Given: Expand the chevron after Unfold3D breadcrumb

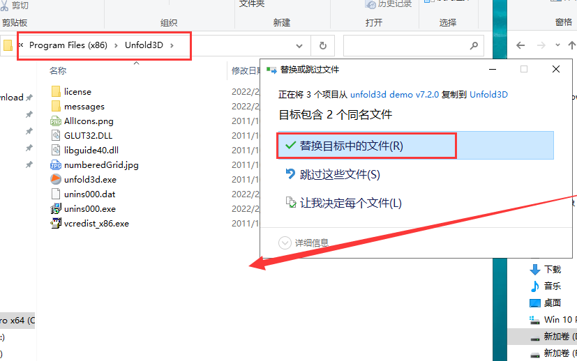Looking at the screenshot, I should point(172,45).
